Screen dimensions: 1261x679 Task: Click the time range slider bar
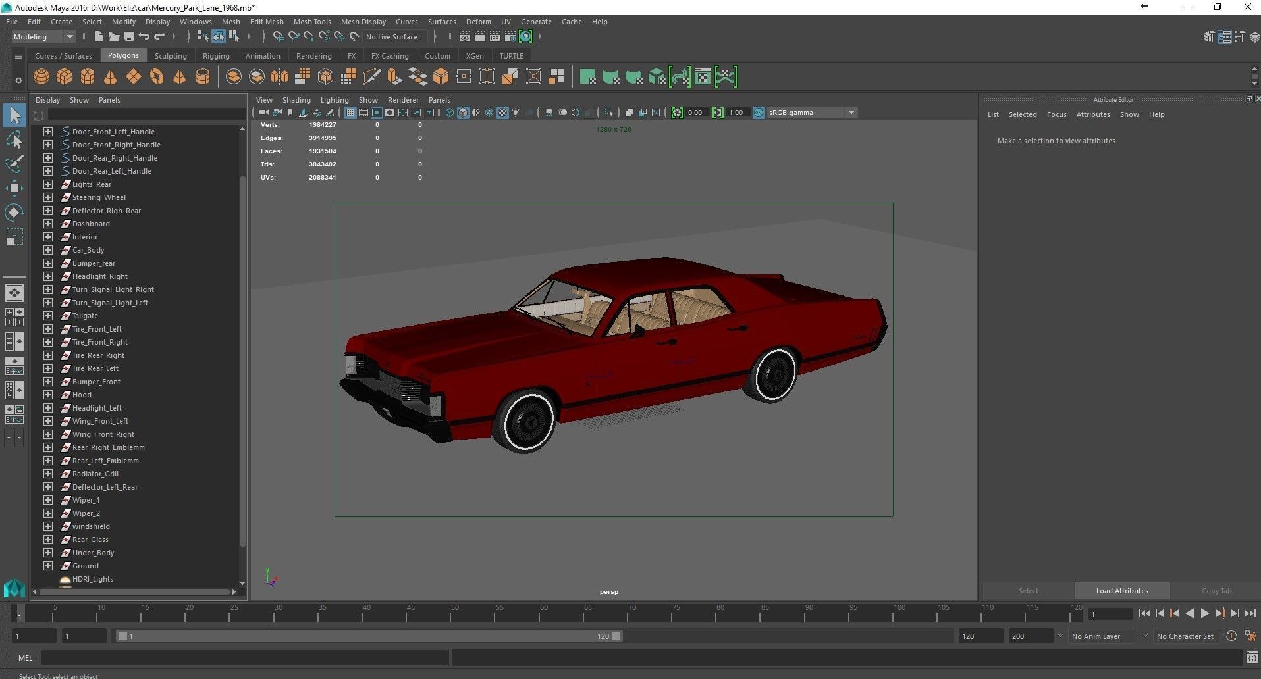369,636
